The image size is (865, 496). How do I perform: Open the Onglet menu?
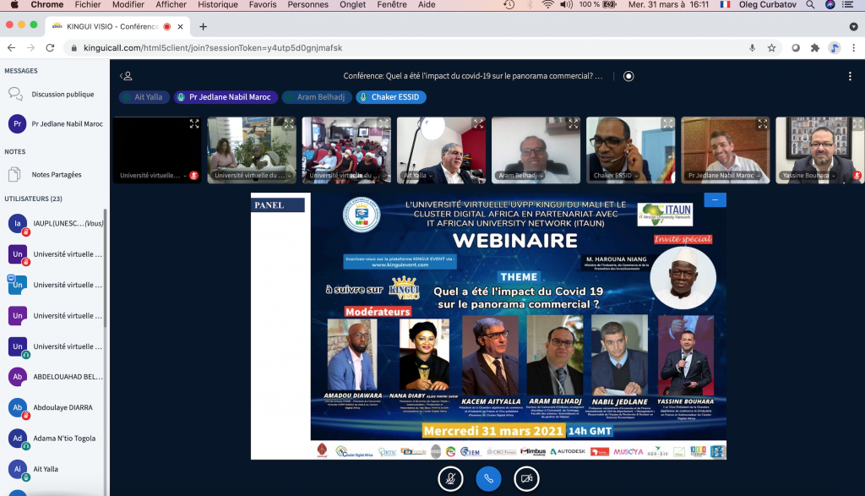point(352,4)
